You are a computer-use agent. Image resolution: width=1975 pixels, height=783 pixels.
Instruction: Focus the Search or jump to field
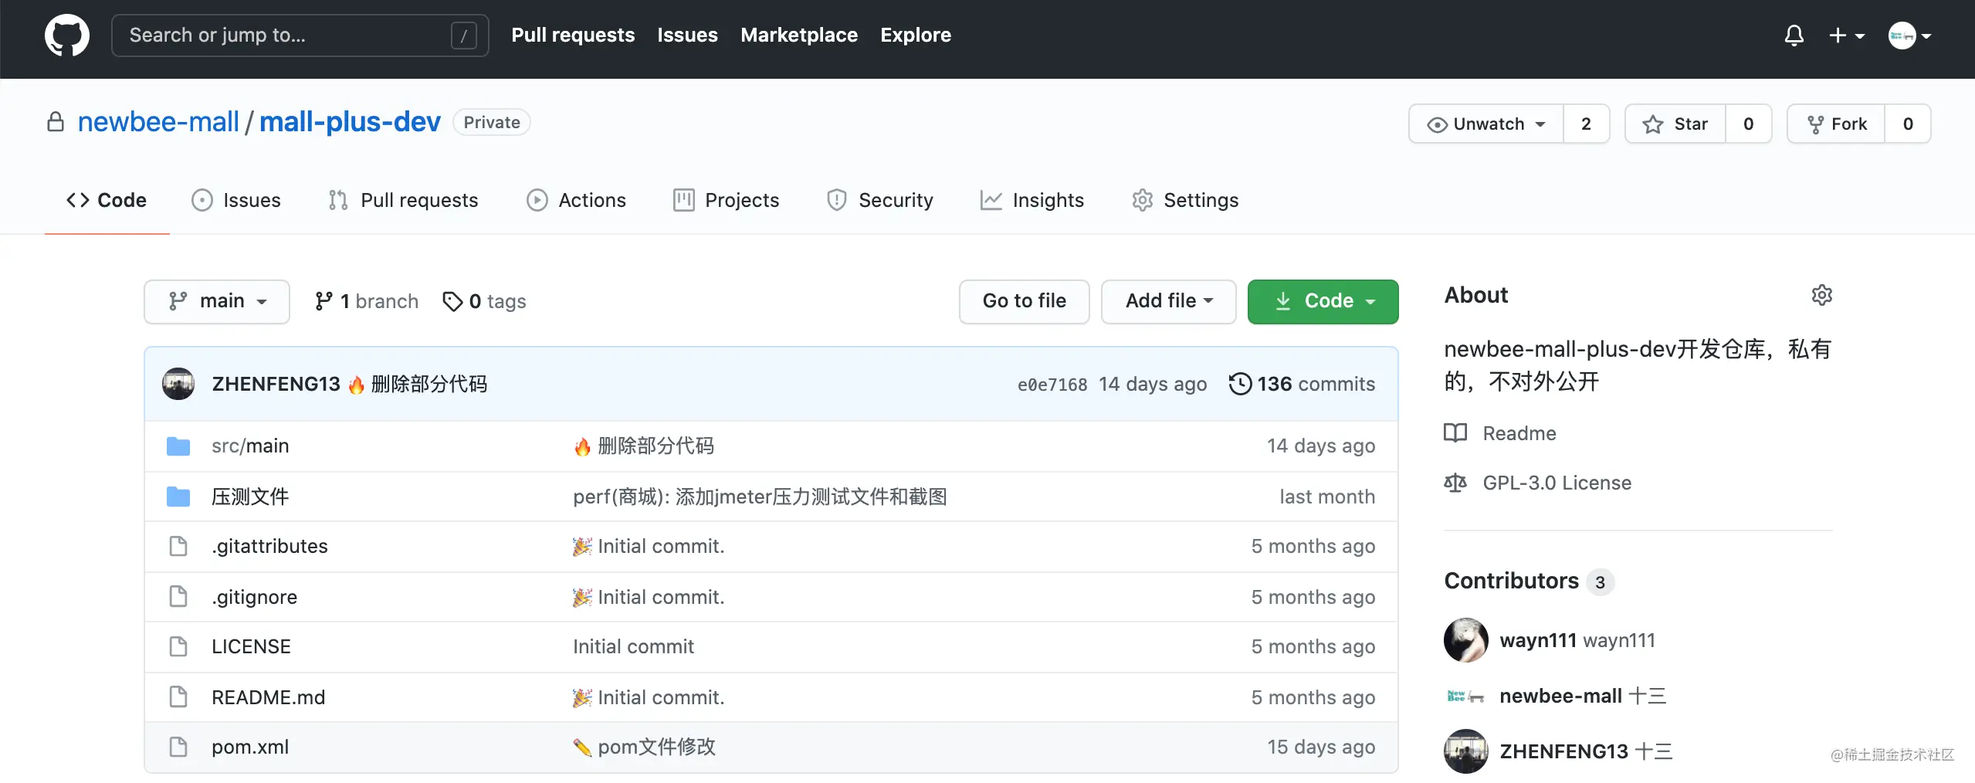tap(300, 36)
